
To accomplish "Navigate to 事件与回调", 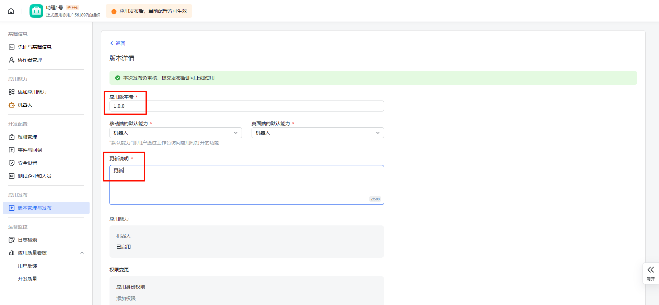I will (x=30, y=150).
